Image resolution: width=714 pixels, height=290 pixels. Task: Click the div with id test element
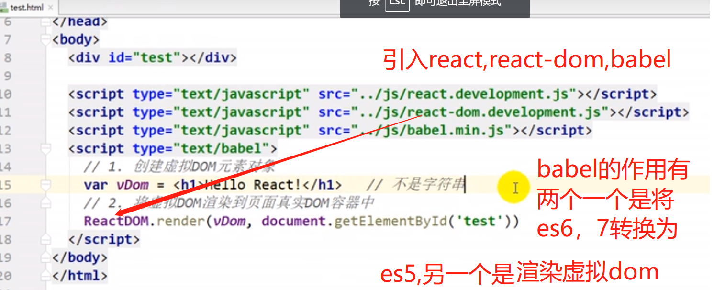pyautogui.click(x=153, y=57)
